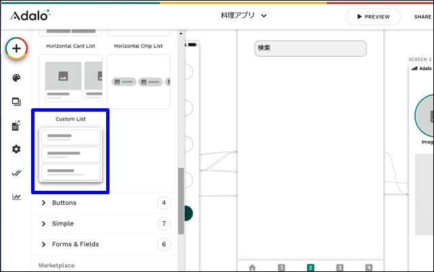Click the Forms & Fields count badge 6
Image resolution: width=434 pixels, height=272 pixels.
coord(164,244)
